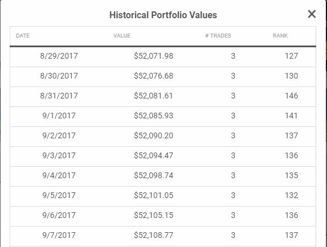
Task: Close the Historical Portfolio Values dialog
Action: click(312, 14)
